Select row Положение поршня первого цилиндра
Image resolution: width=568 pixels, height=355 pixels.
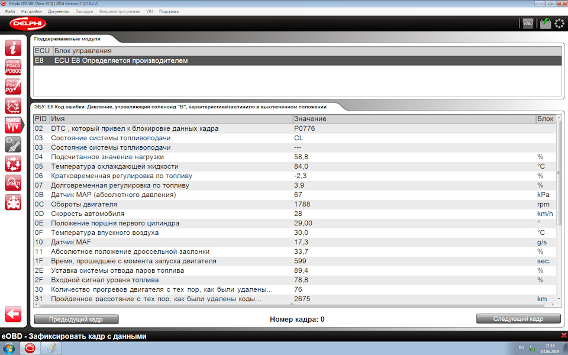(295, 223)
